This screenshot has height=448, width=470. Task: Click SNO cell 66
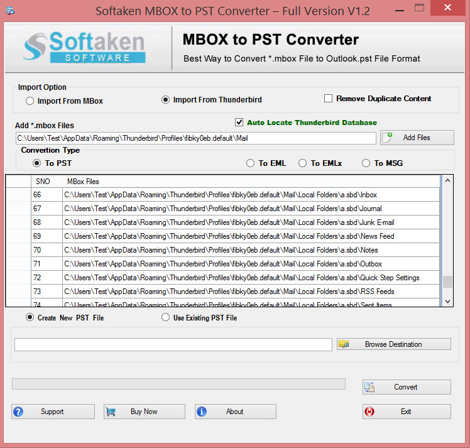click(x=46, y=195)
